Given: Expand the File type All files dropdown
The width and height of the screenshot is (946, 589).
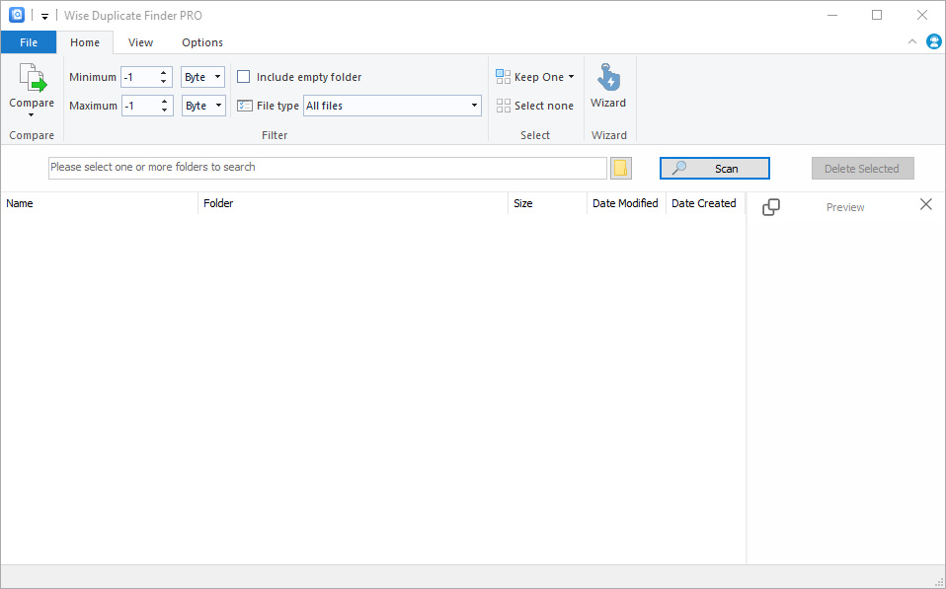Looking at the screenshot, I should coord(474,106).
